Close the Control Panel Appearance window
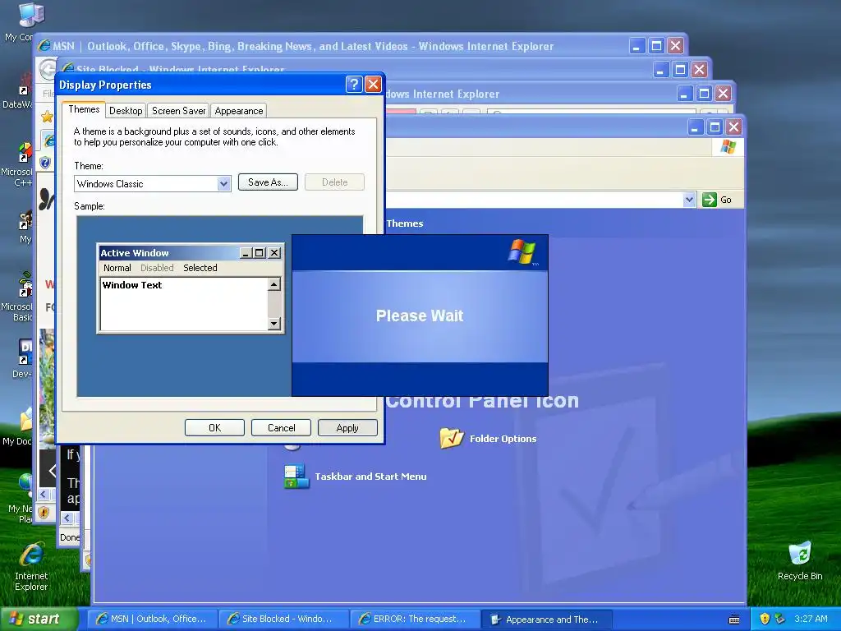The height and width of the screenshot is (631, 841). 733,127
